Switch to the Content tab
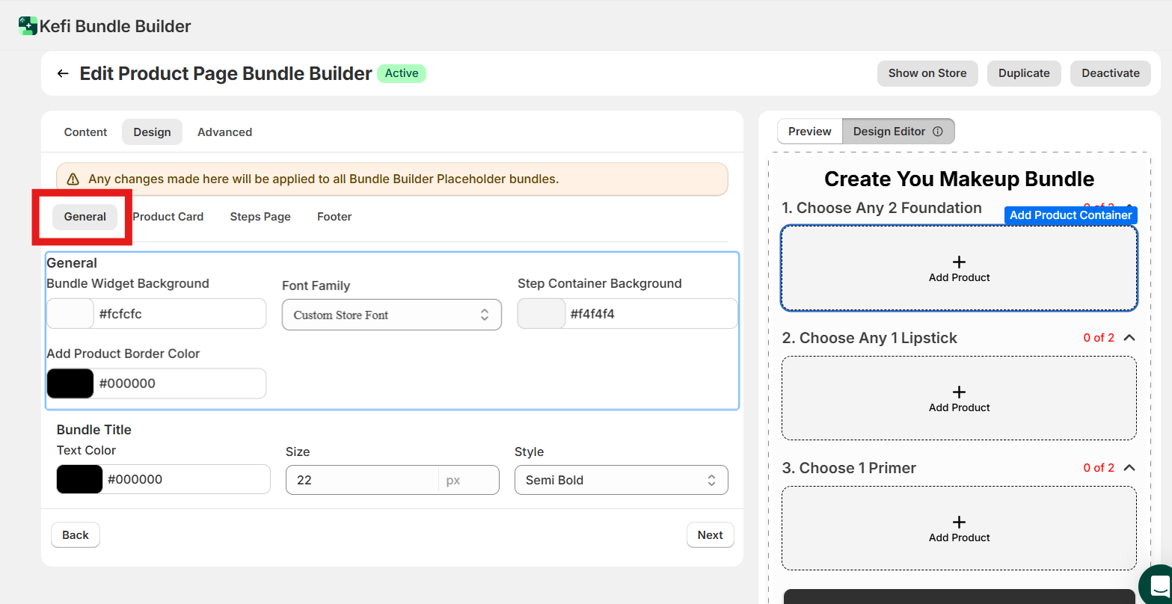The width and height of the screenshot is (1172, 604). tap(85, 132)
